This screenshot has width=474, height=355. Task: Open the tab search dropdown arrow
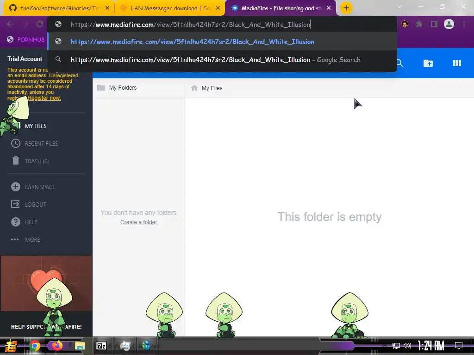[399, 6]
